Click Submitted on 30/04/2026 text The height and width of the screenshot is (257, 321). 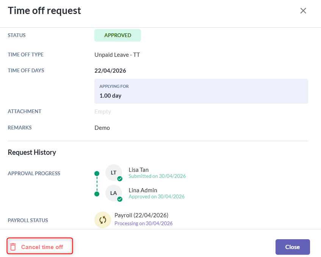[157, 176]
